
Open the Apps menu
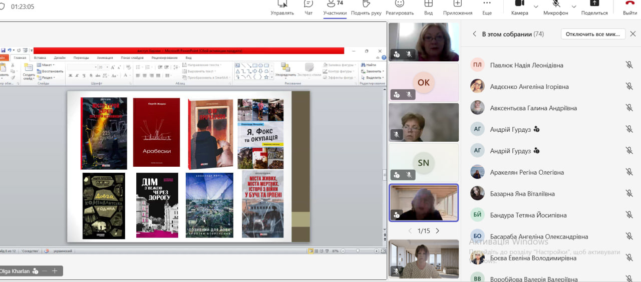[457, 7]
